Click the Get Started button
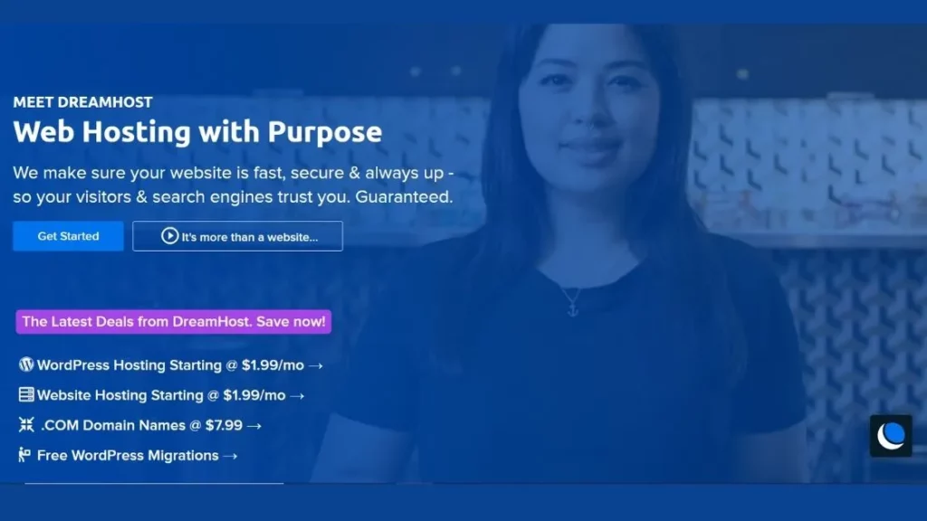This screenshot has width=927, height=521. [x=68, y=236]
